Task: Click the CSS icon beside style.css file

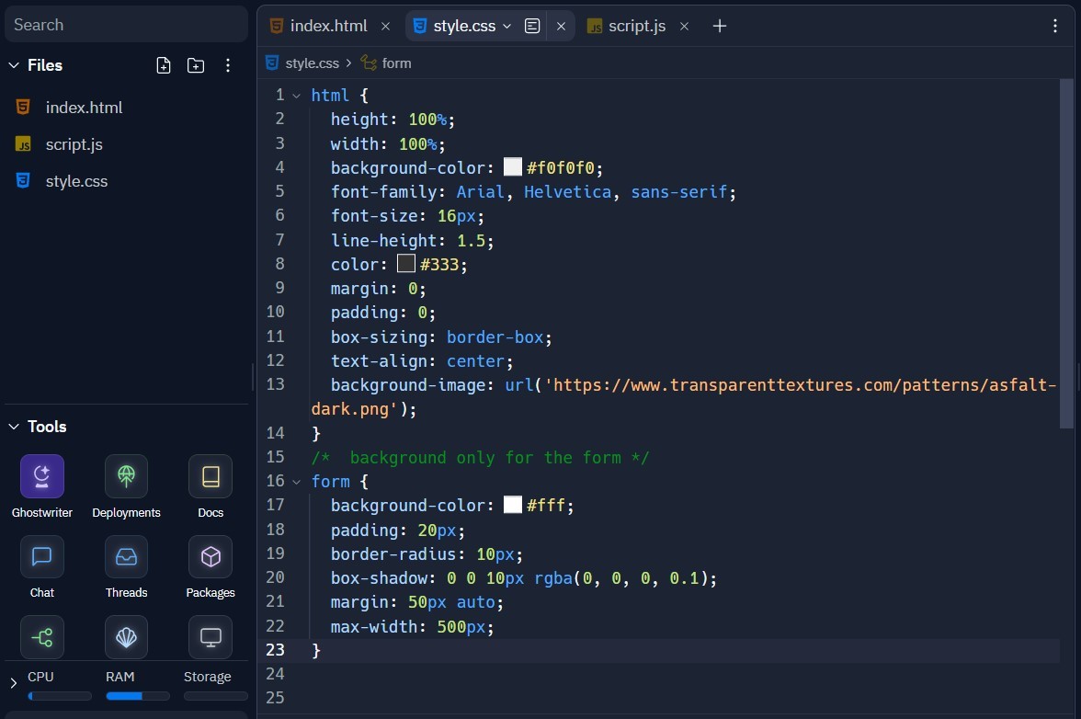Action: pyautogui.click(x=23, y=180)
